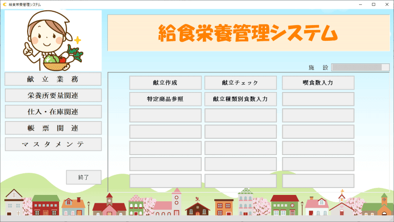The width and height of the screenshot is (394, 222).
Task: Maximize the 給食栄養管理システム window
Action: tap(373, 4)
